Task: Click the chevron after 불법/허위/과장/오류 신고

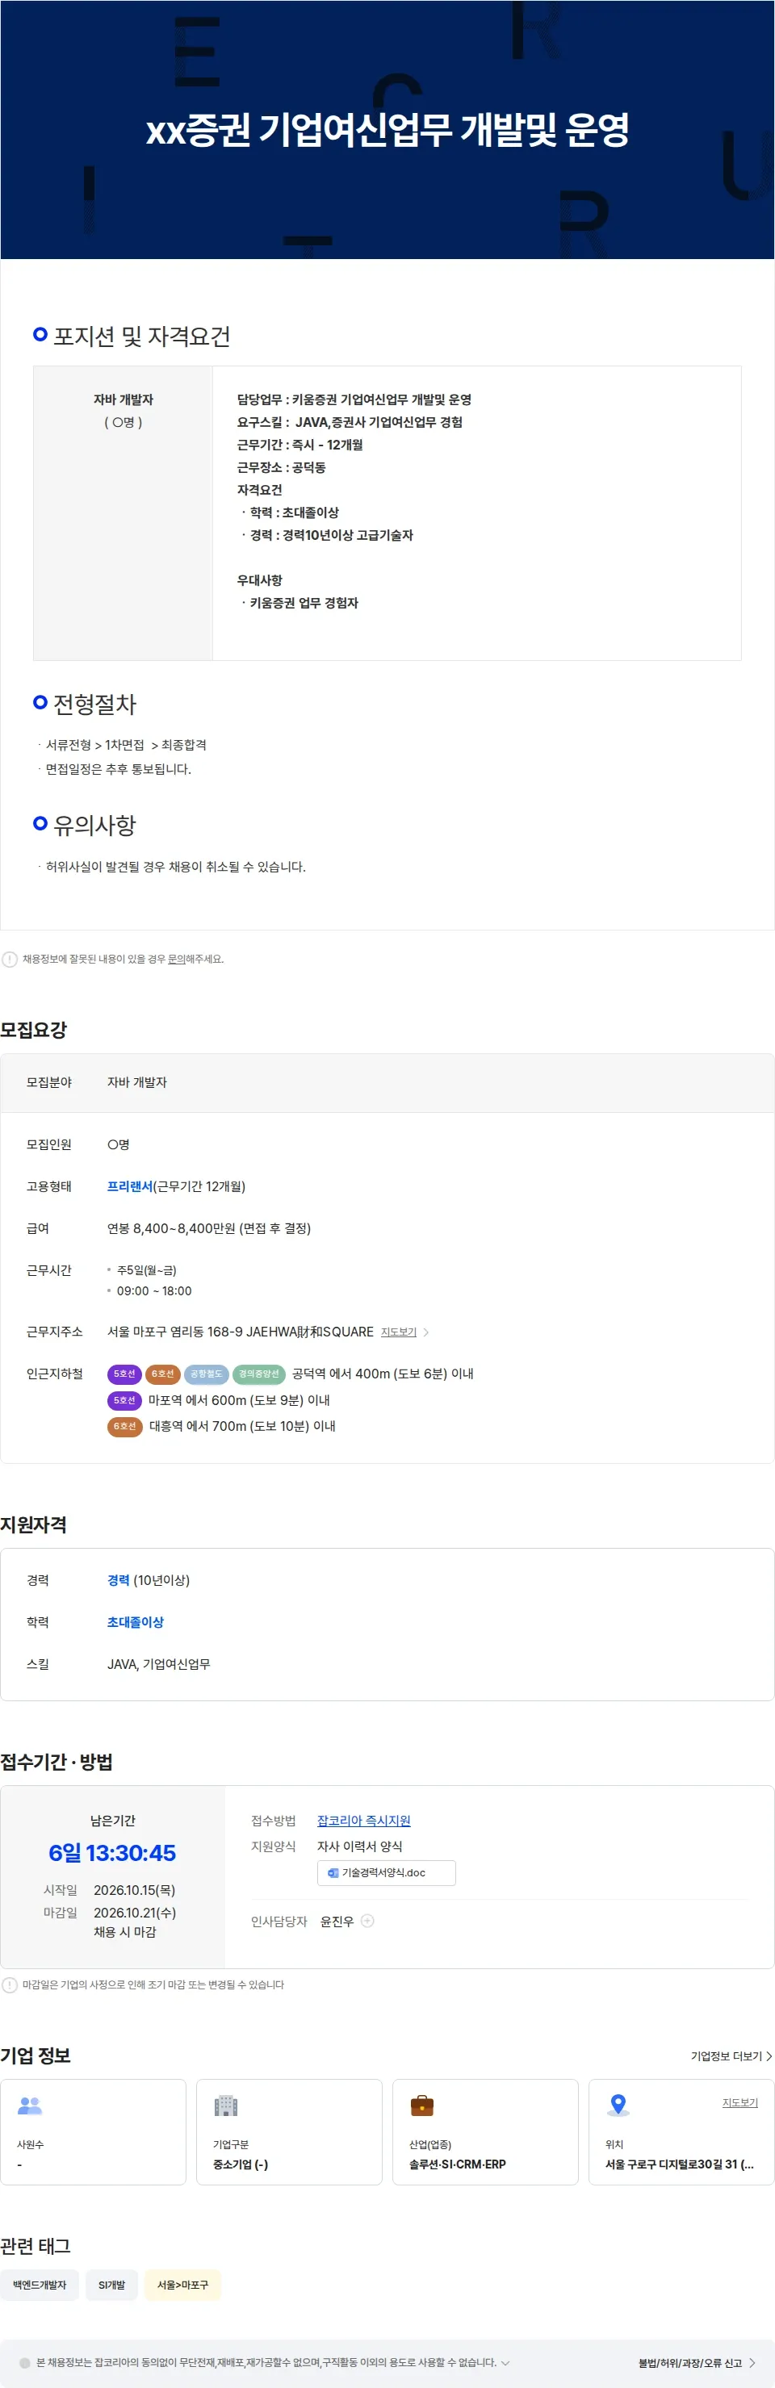Action: coord(752,2363)
